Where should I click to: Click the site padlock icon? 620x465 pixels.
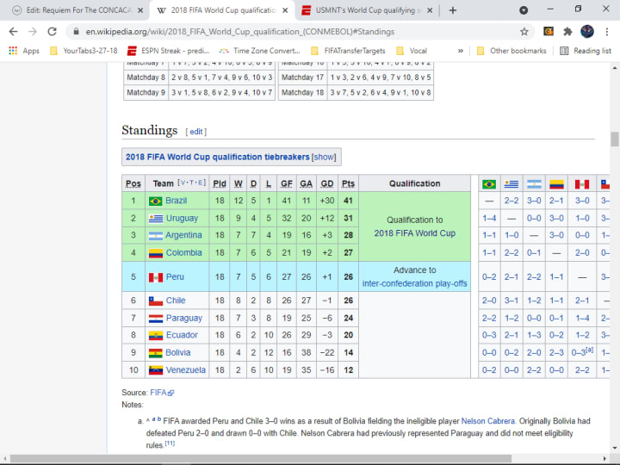point(77,32)
